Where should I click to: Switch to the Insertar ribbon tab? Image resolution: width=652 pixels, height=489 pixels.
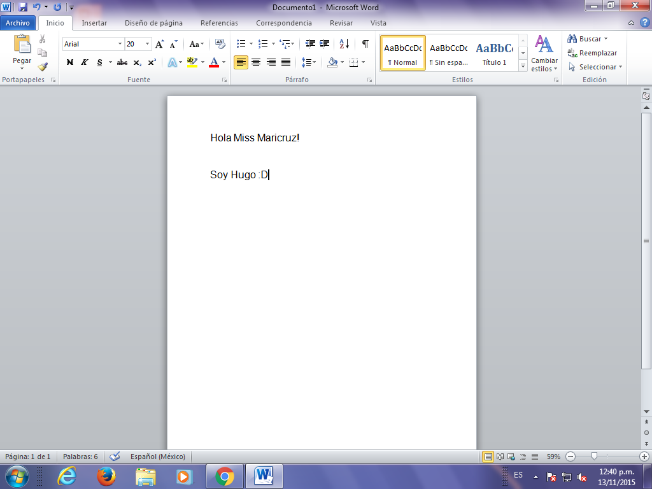tap(94, 23)
